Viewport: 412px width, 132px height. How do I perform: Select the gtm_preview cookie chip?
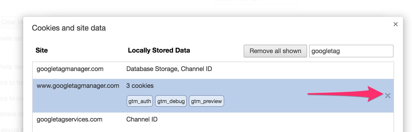(x=207, y=101)
